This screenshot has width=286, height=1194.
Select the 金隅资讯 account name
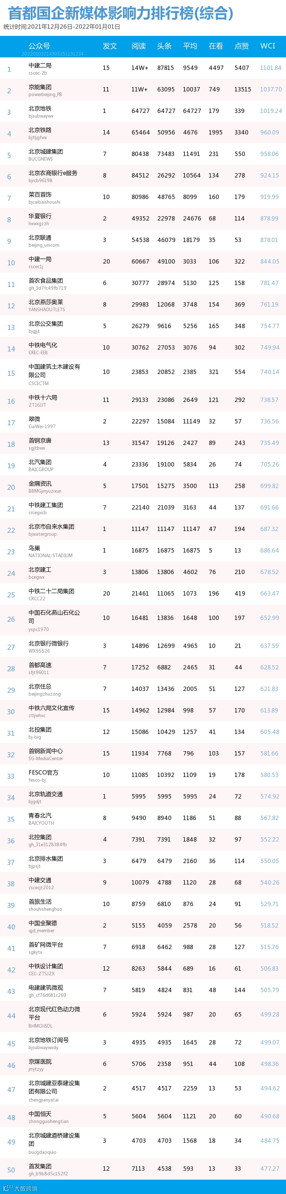(x=40, y=483)
